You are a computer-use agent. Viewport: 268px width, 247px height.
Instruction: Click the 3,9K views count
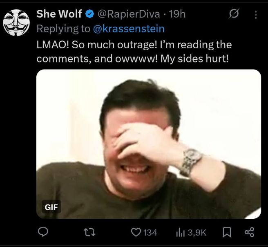click(x=197, y=232)
